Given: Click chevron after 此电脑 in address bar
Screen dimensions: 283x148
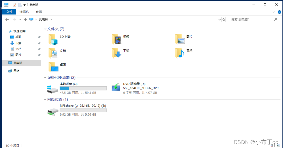Looking at the screenshot, I should [51, 19].
